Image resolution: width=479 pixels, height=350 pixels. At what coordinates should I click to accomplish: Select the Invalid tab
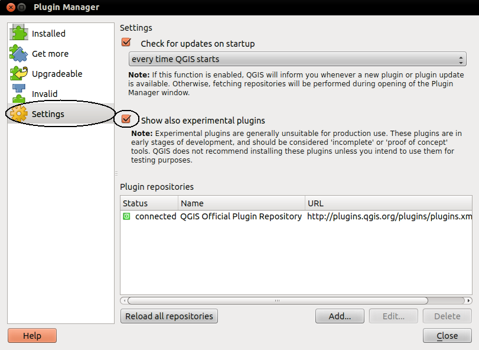pyautogui.click(x=61, y=93)
